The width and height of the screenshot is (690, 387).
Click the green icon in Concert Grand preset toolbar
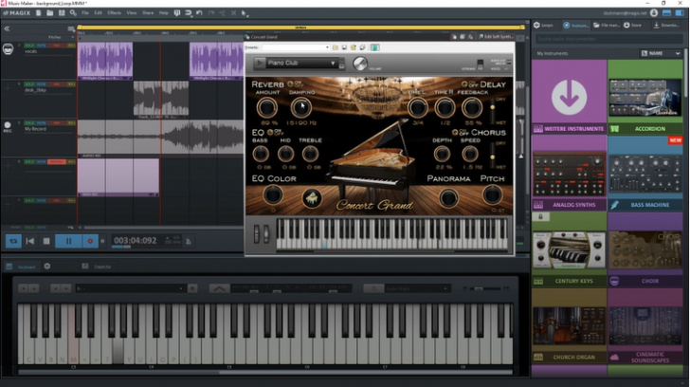pos(374,47)
